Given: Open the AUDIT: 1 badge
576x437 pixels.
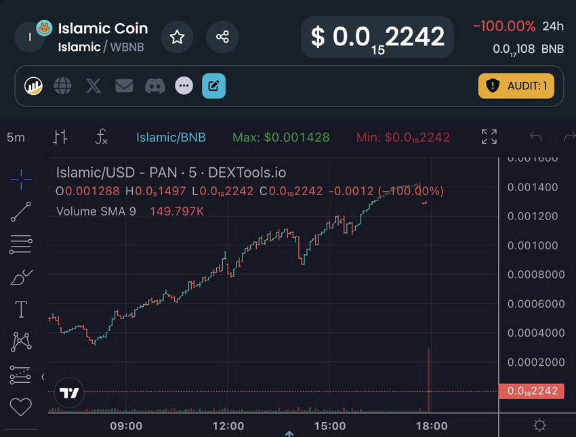Looking at the screenshot, I should (x=516, y=86).
